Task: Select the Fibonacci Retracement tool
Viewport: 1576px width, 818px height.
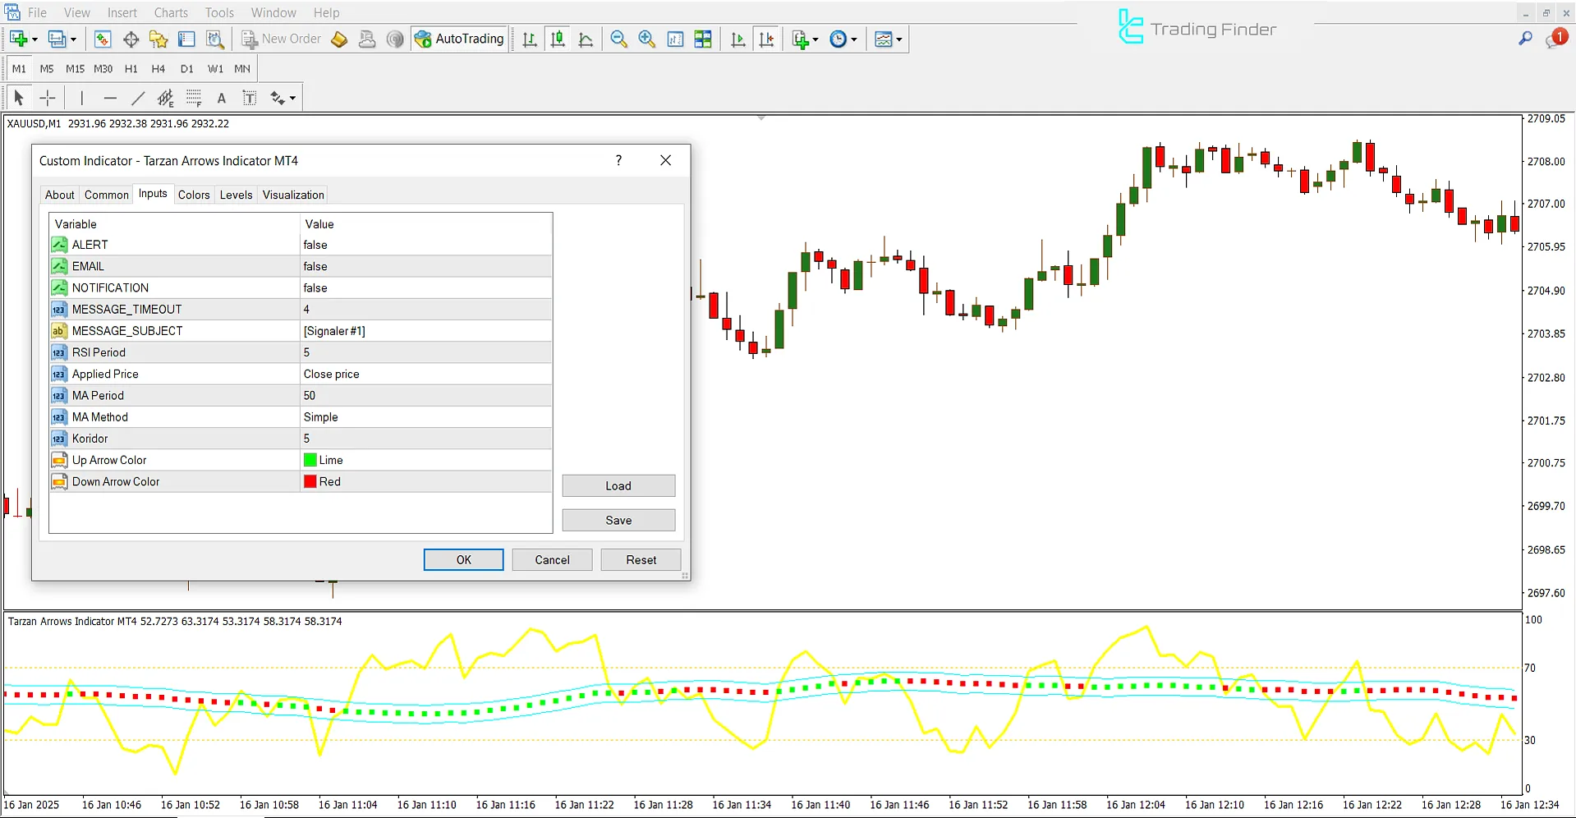Action: [194, 98]
